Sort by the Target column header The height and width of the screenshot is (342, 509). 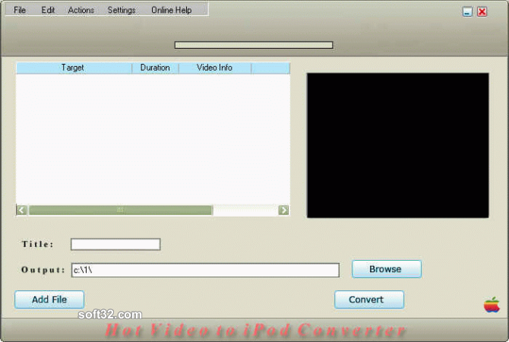(74, 68)
